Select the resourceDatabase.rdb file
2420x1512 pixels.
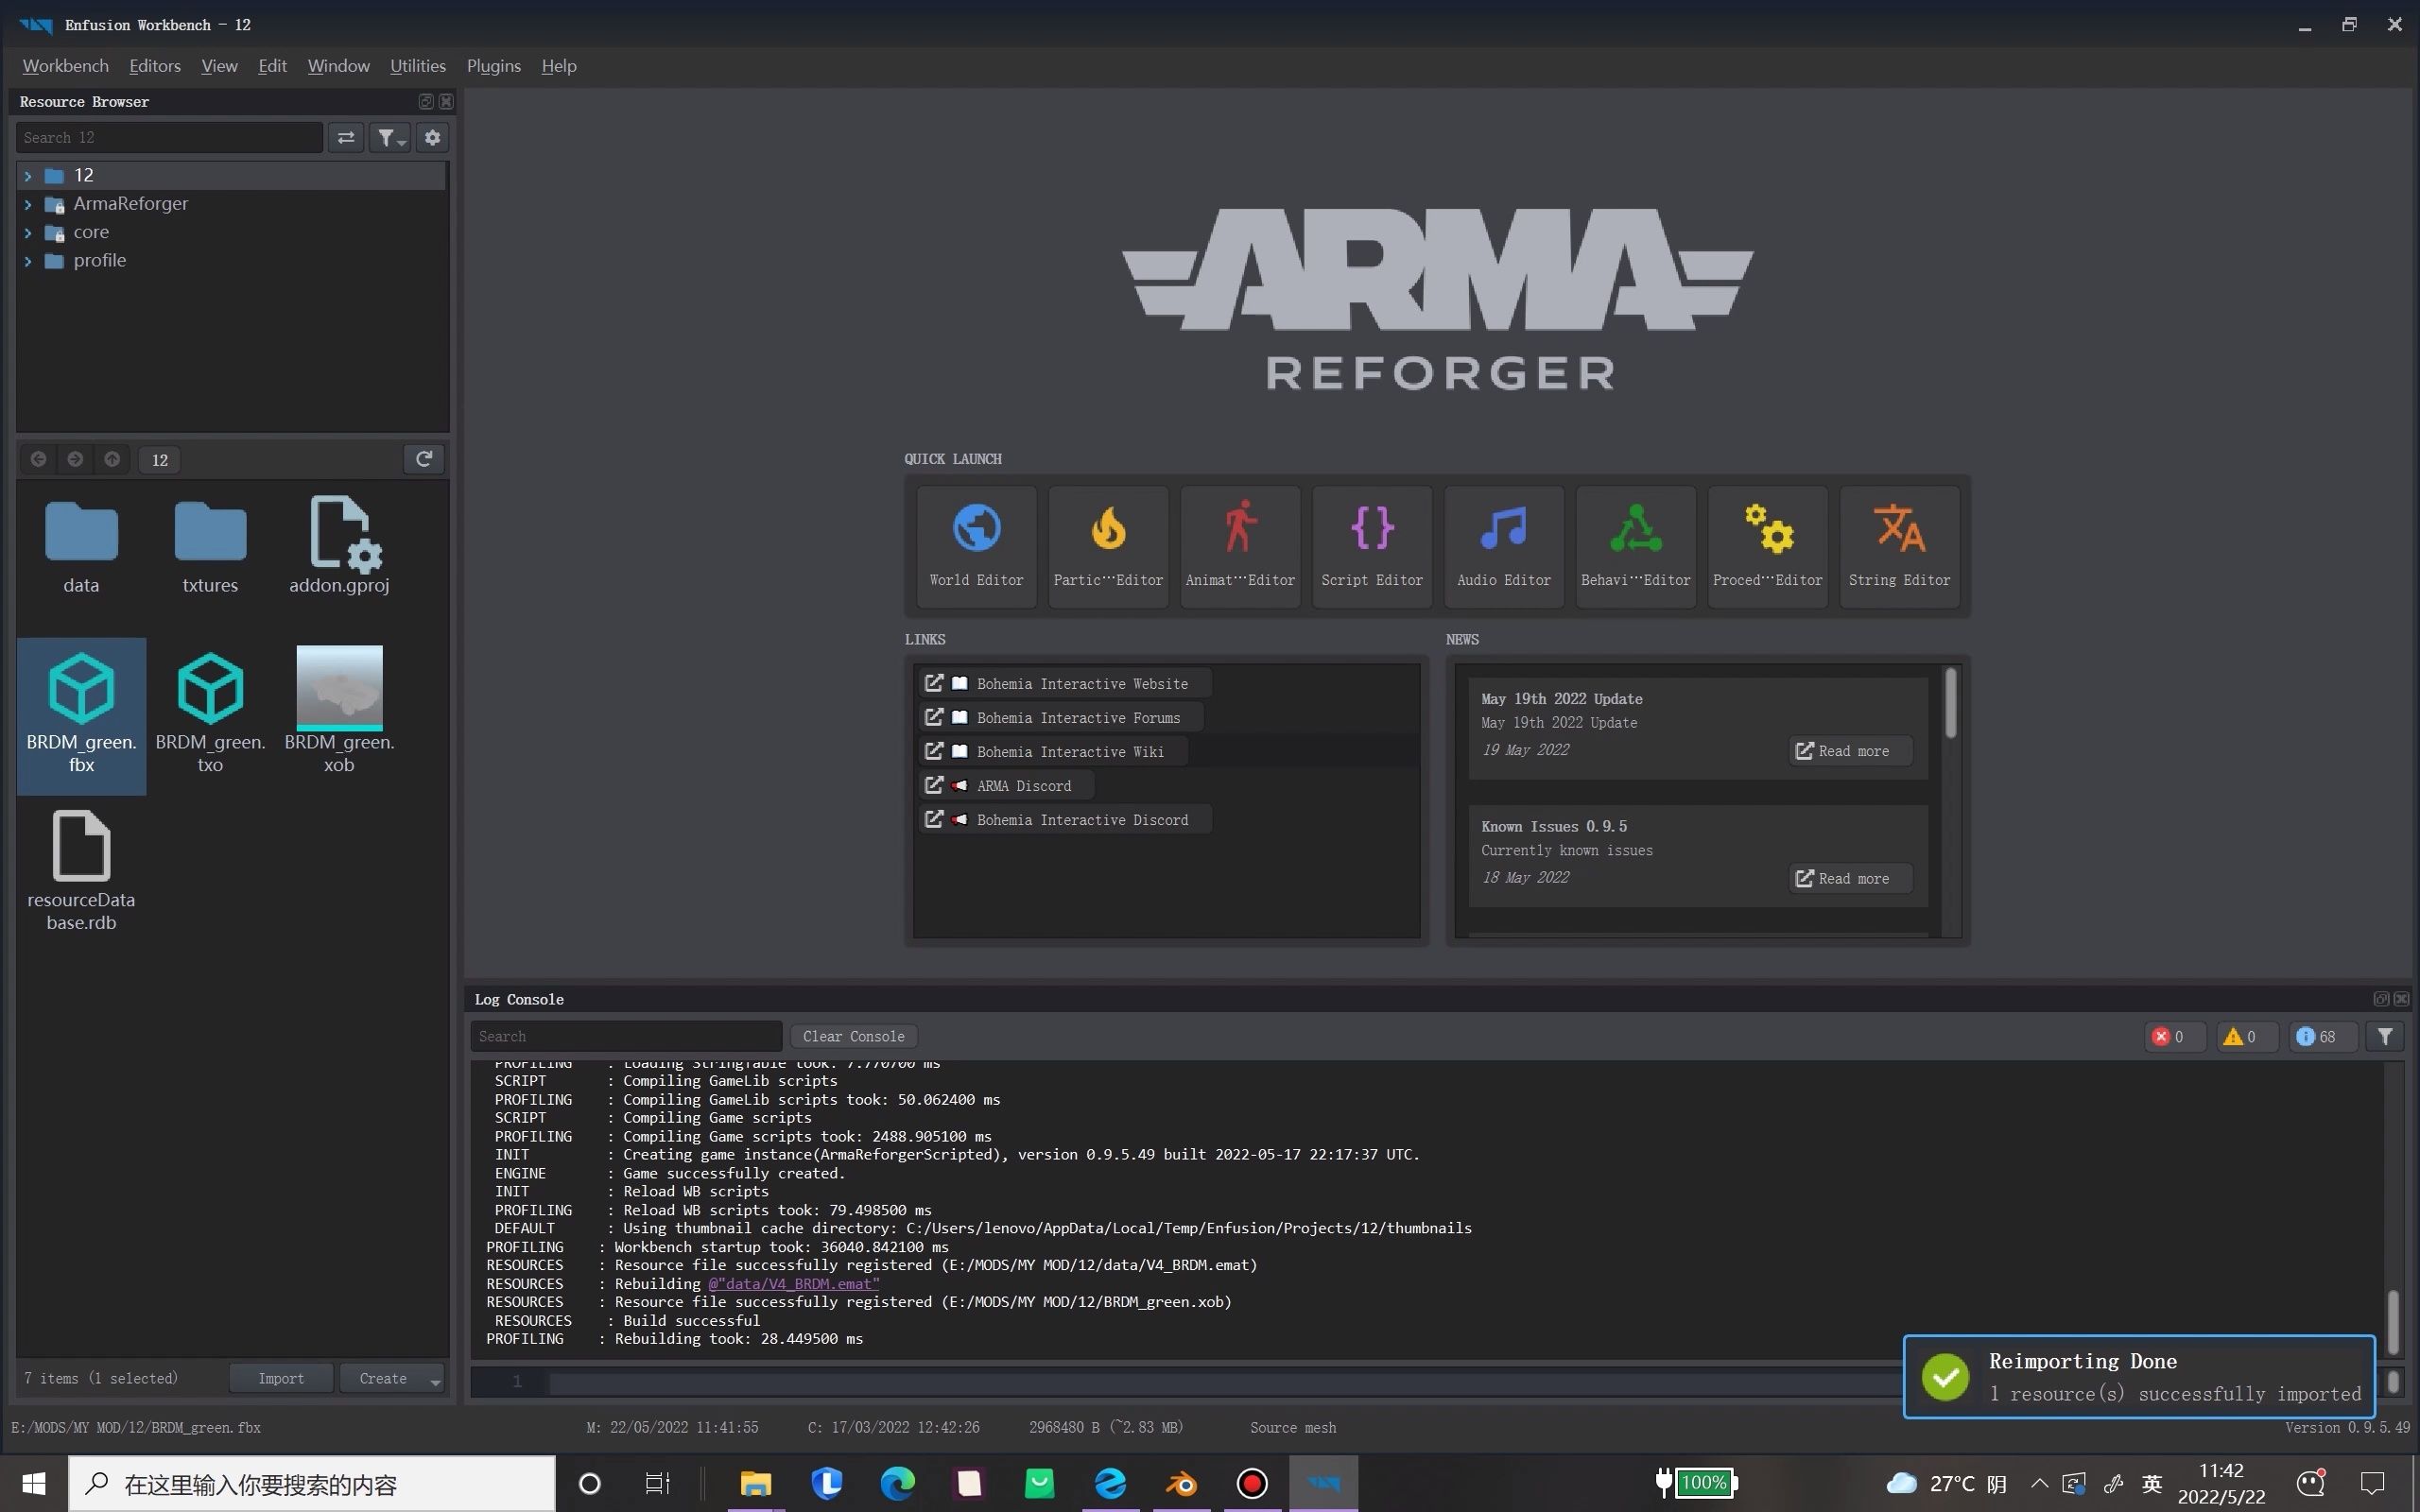pos(81,870)
